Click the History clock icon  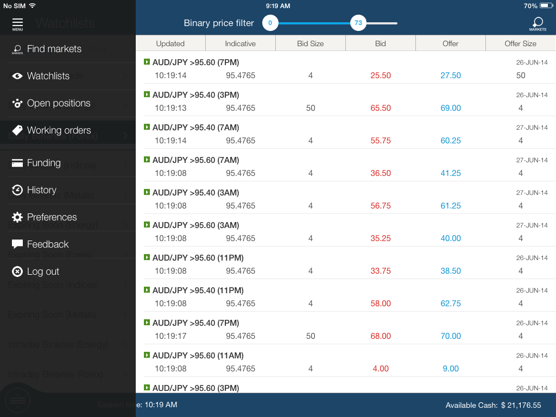[x=17, y=190]
